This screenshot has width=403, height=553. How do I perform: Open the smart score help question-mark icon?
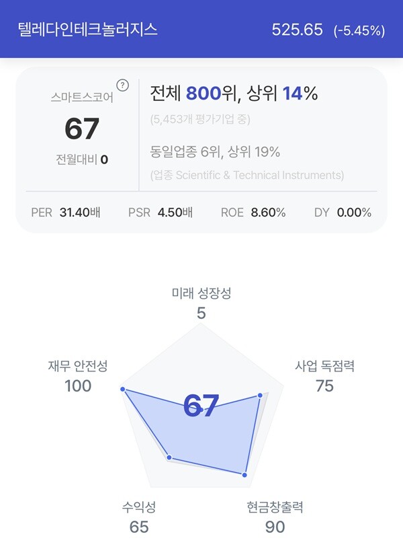122,85
